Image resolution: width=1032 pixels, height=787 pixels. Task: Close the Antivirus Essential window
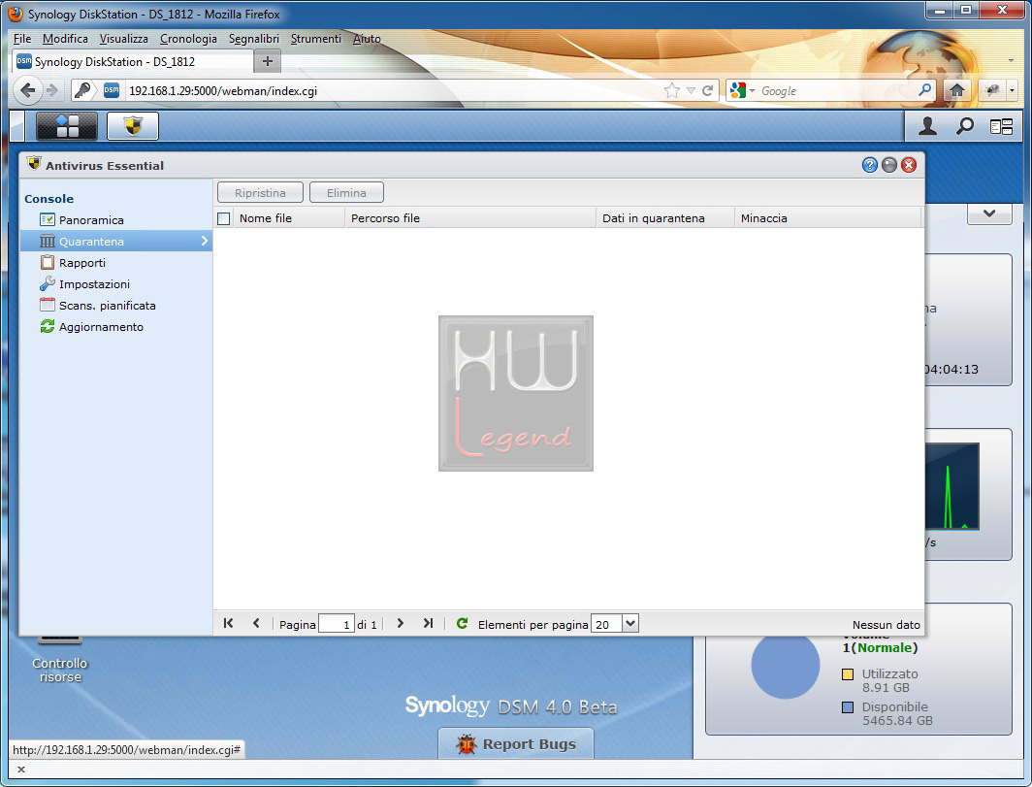pyautogui.click(x=909, y=165)
